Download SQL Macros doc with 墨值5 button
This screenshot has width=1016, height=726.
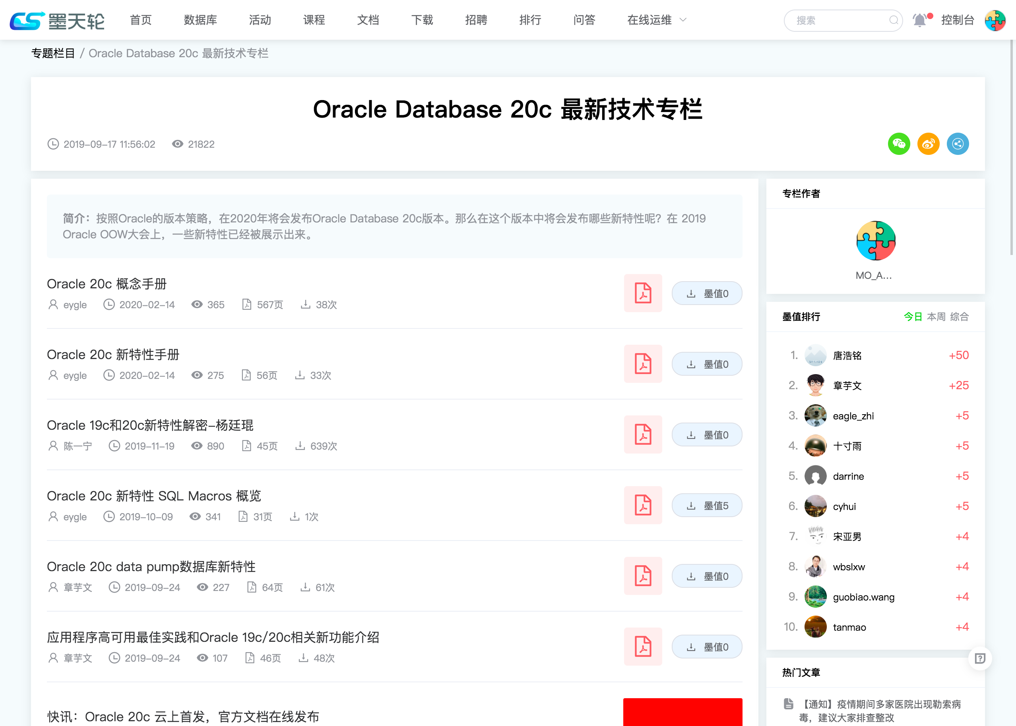706,506
